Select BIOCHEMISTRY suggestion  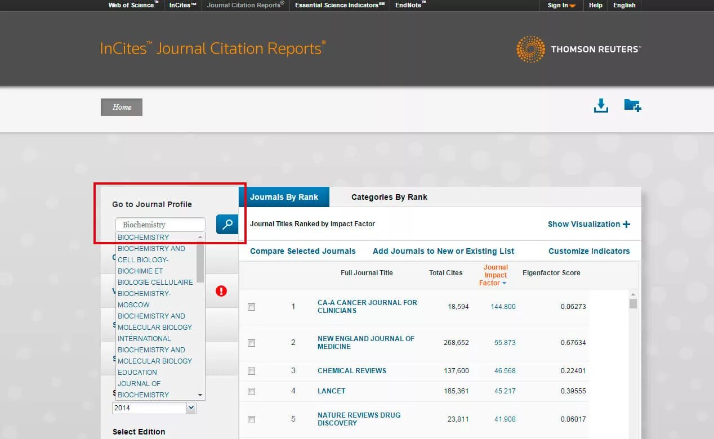pos(143,237)
